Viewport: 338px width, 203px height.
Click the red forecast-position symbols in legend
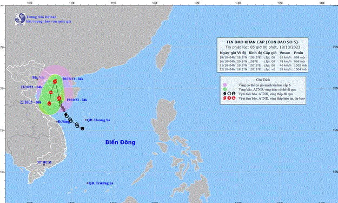229,98
